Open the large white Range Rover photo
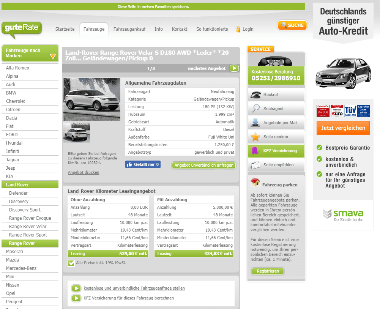The width and height of the screenshot is (380, 309). pos(92,99)
